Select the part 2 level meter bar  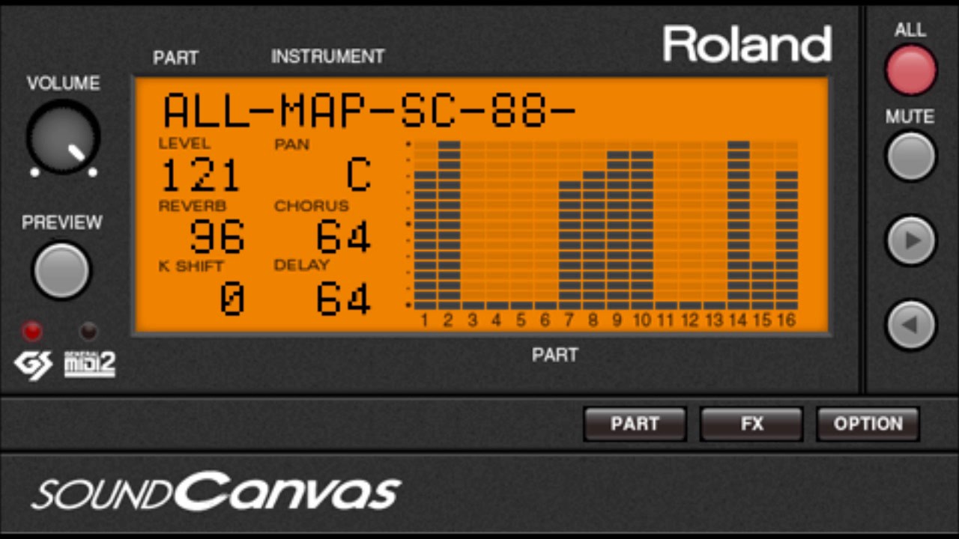click(x=449, y=225)
